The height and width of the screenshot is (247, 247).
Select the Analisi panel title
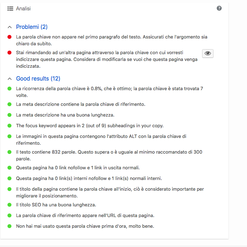click(x=23, y=9)
